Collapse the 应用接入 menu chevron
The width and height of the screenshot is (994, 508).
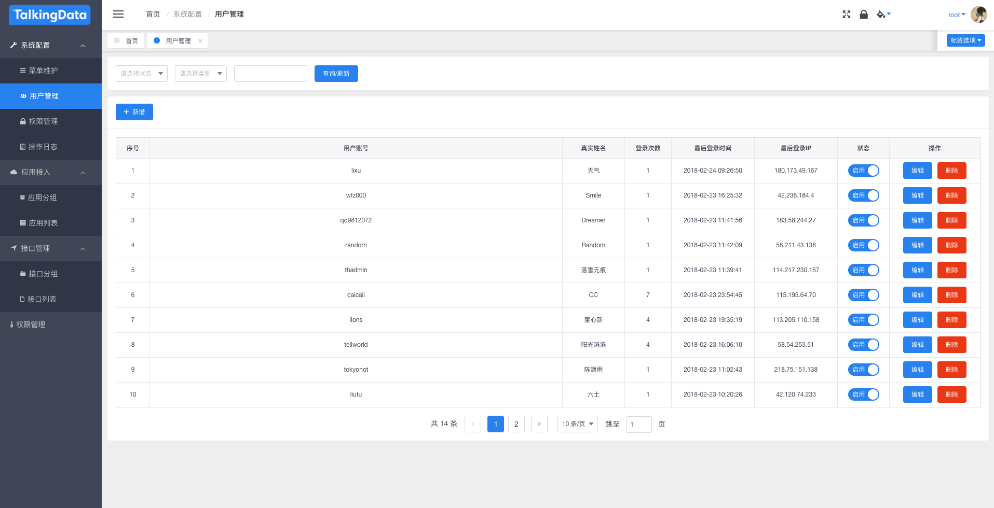[83, 173]
